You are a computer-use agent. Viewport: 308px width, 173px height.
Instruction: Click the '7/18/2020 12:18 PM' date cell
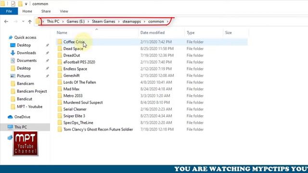[x=157, y=129]
